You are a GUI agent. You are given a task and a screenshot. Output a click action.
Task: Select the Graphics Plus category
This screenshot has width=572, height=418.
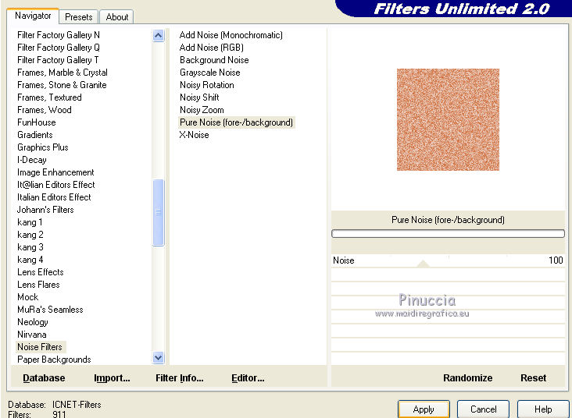click(43, 147)
